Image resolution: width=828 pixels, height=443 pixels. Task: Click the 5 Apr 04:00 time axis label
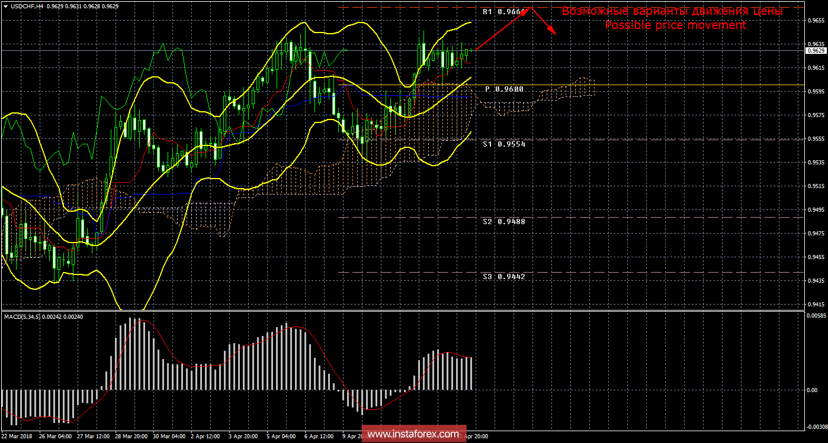(x=281, y=436)
